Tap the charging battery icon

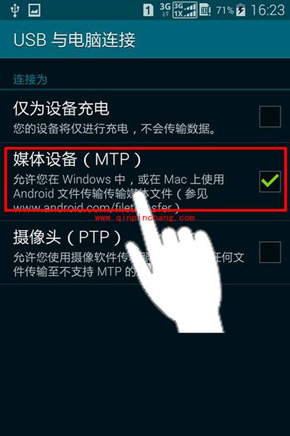pyautogui.click(x=241, y=10)
